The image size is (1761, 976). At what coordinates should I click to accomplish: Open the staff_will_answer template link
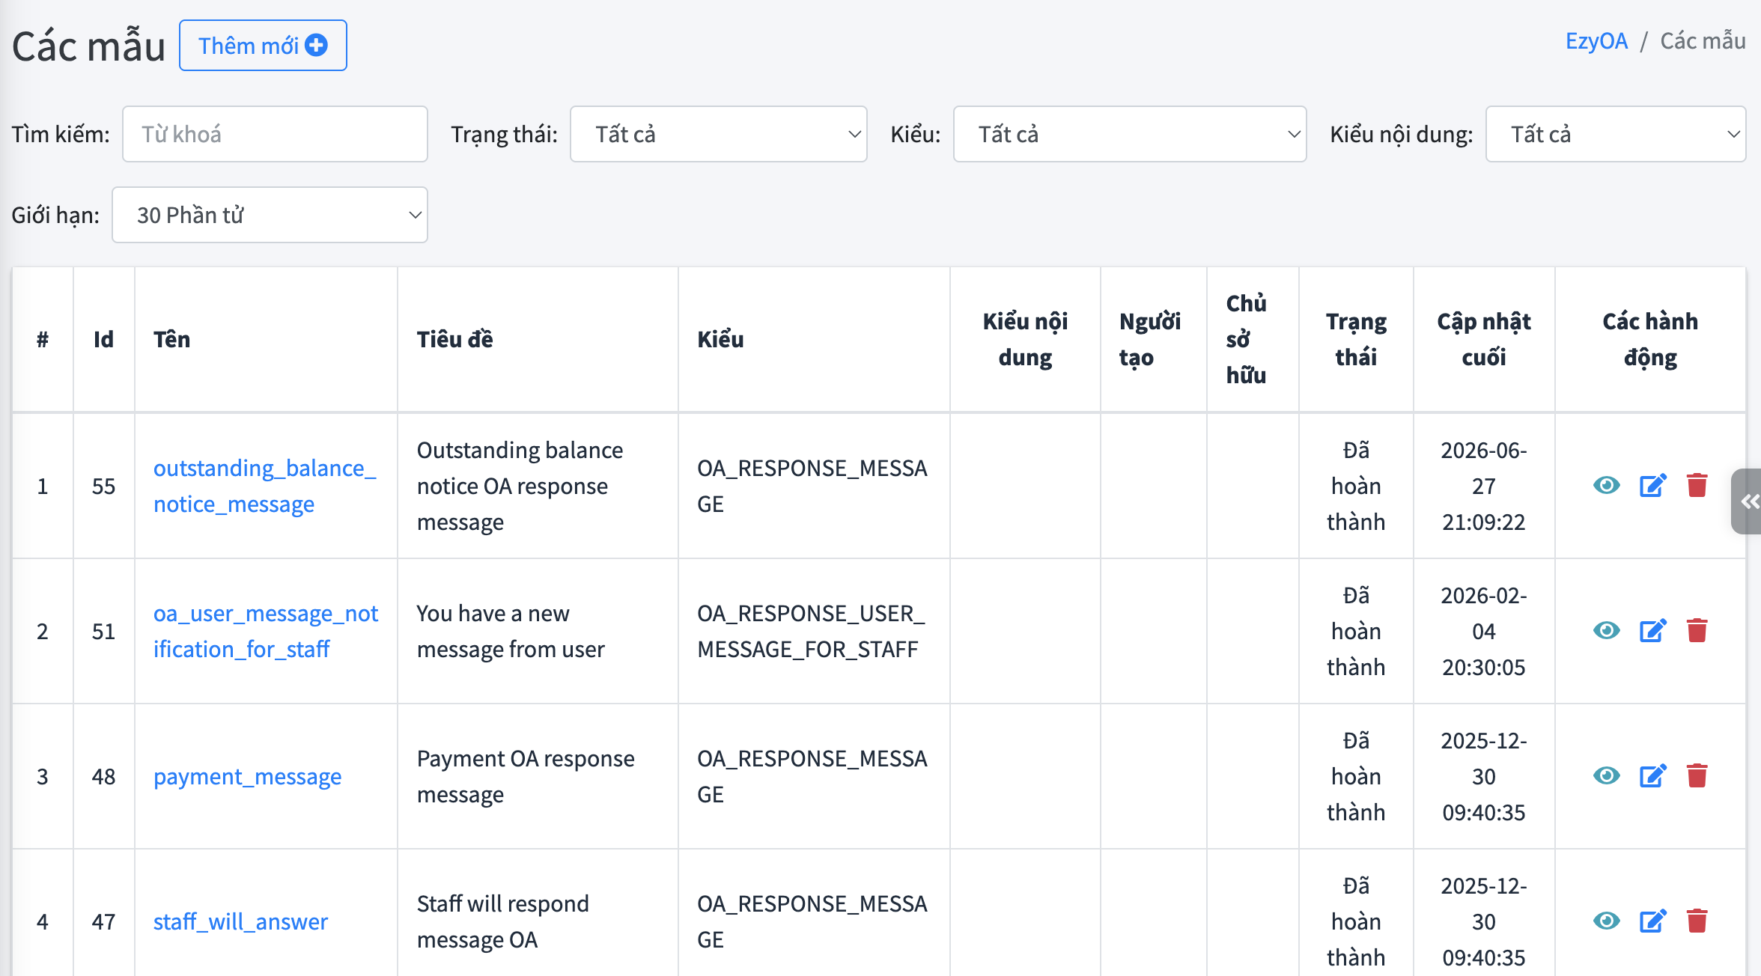(240, 921)
